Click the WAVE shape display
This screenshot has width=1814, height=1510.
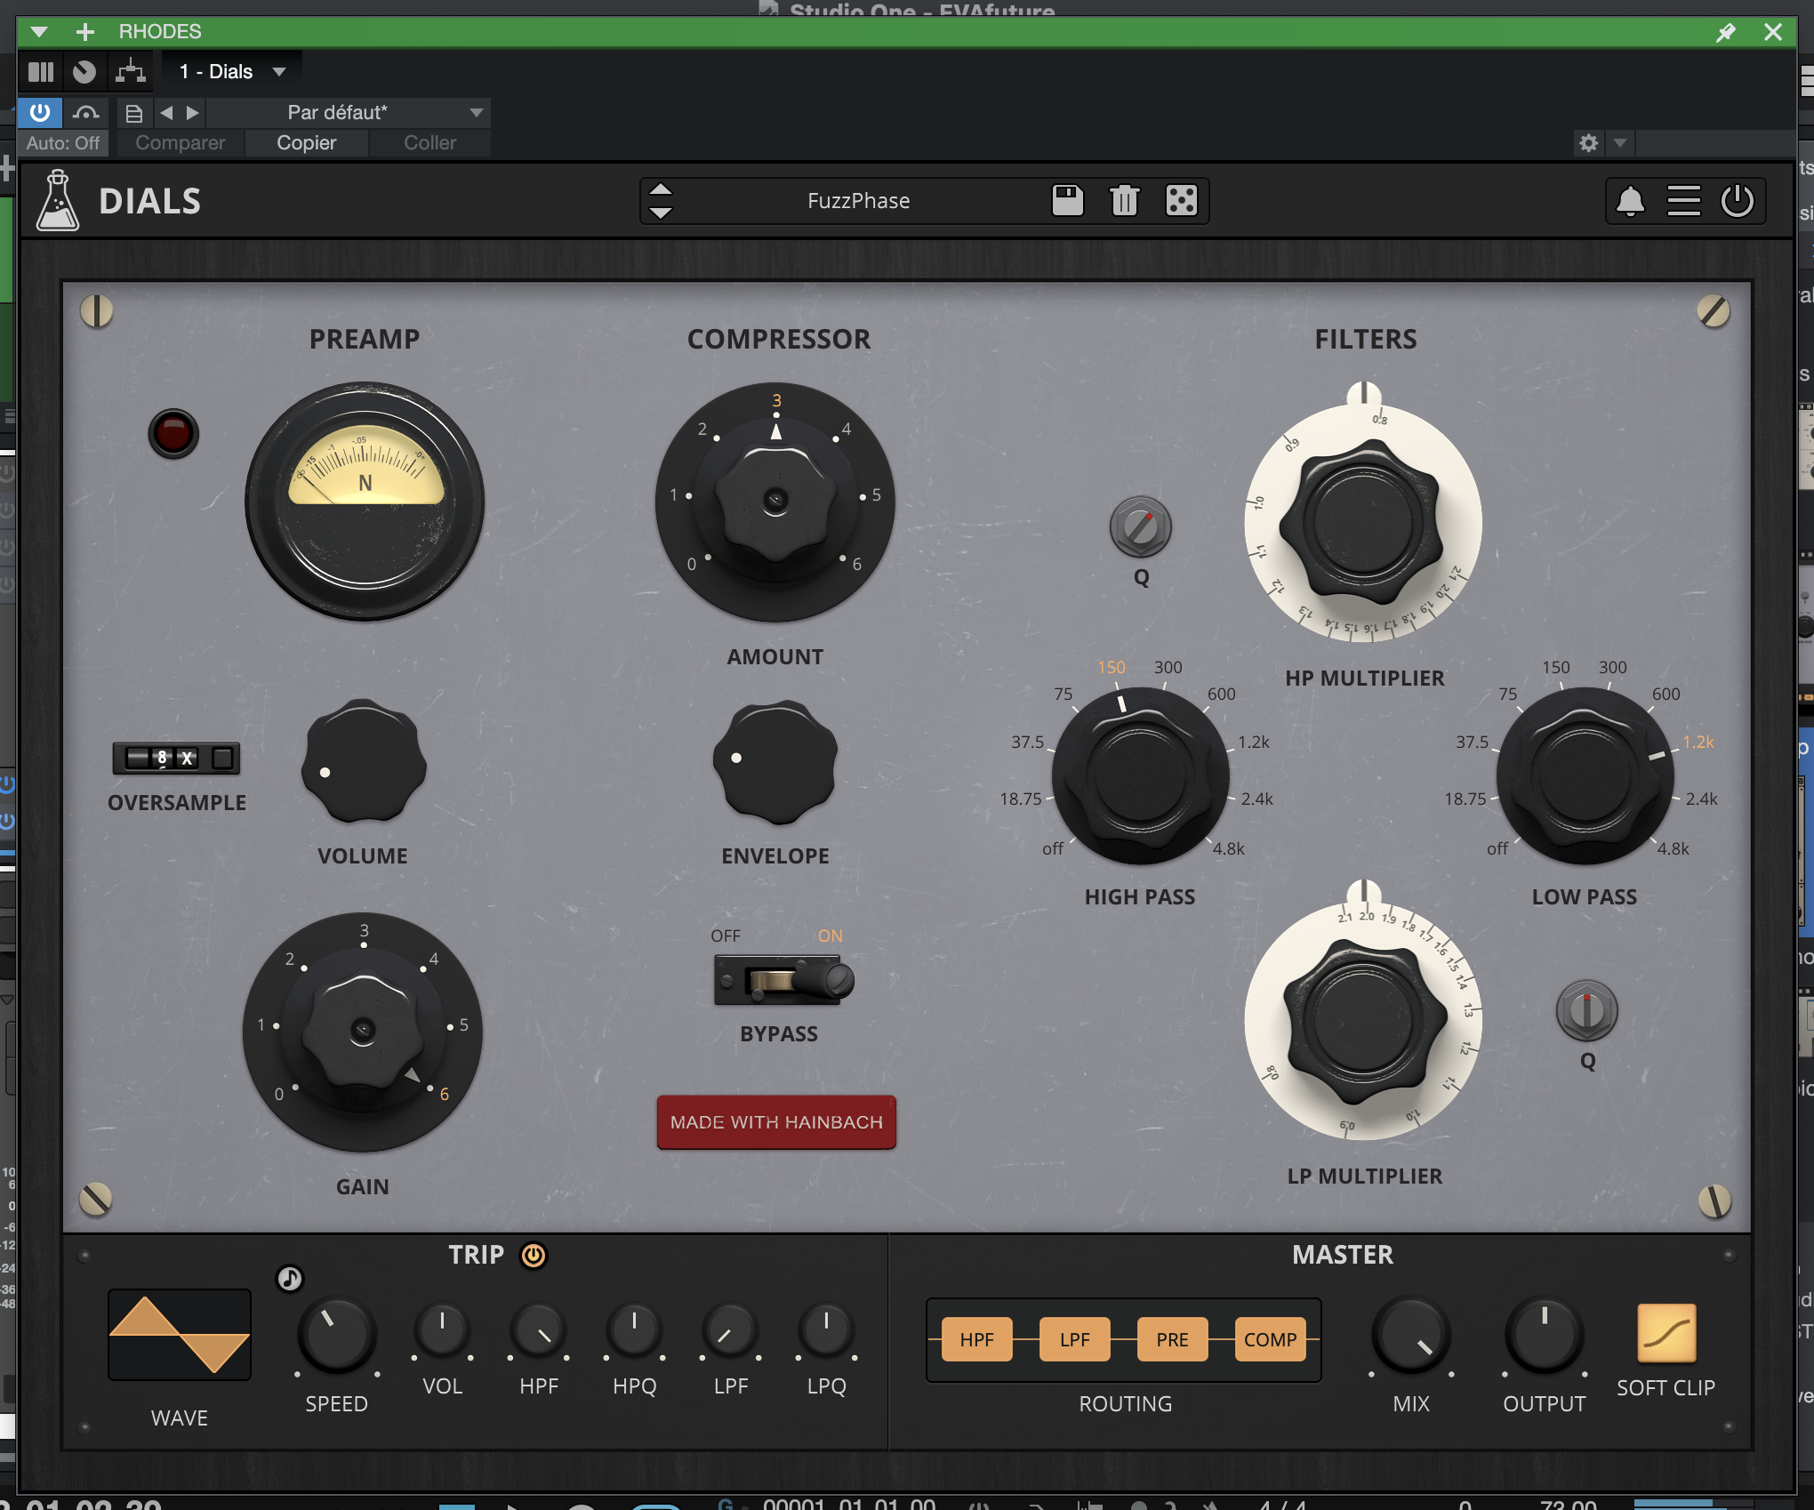pyautogui.click(x=180, y=1335)
